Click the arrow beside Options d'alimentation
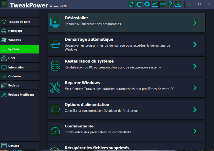Image resolution: width=214 pixels, height=151 pixels. tap(195, 110)
